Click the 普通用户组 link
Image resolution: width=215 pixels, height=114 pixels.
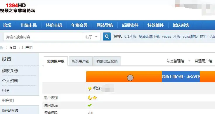pos(204,61)
